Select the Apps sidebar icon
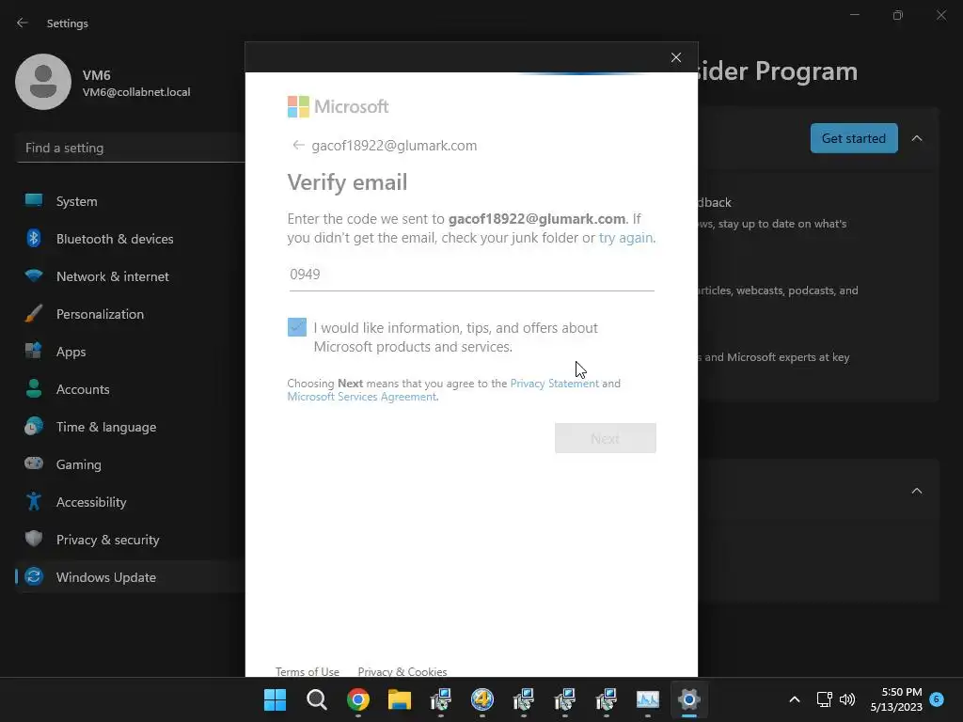This screenshot has height=722, width=963. pyautogui.click(x=34, y=352)
